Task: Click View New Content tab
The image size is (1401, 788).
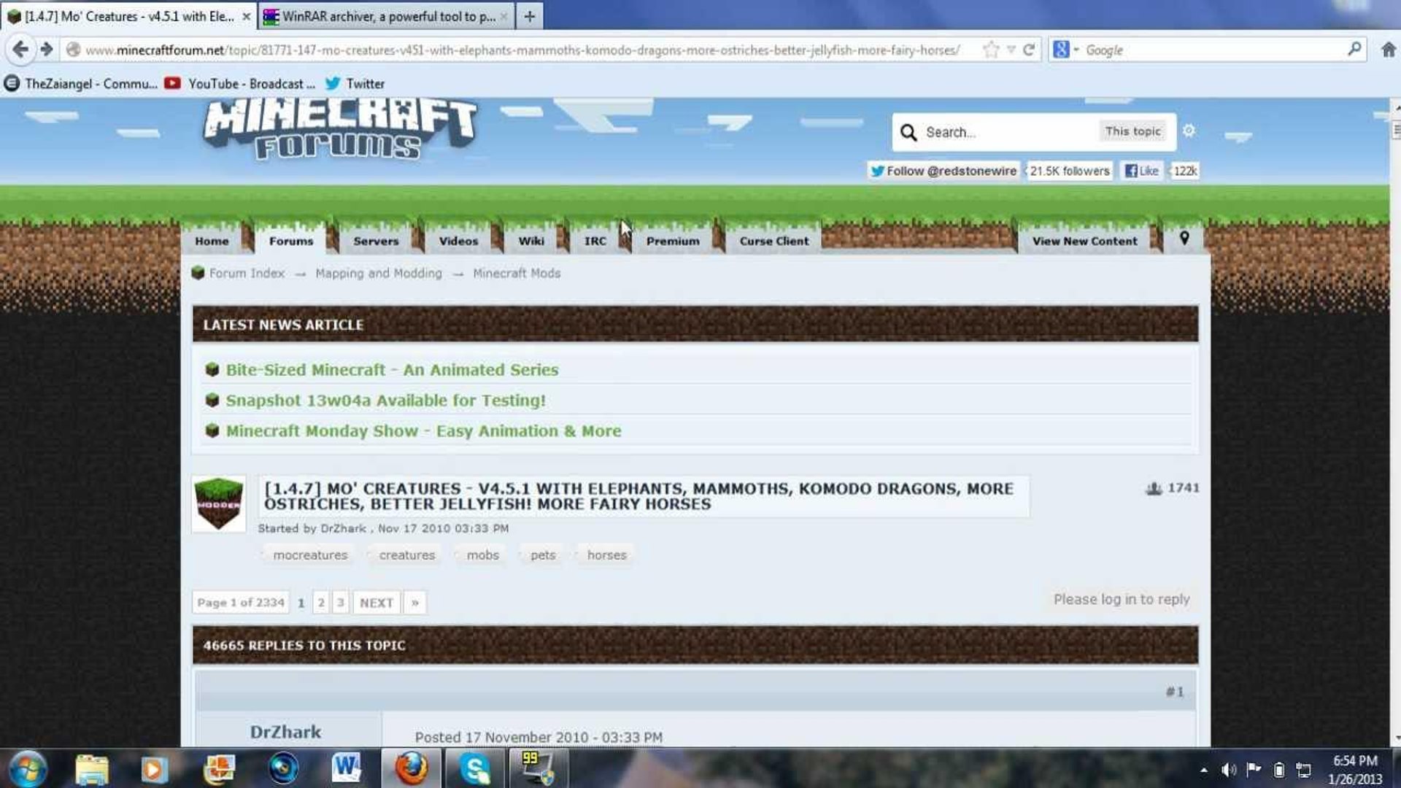Action: pyautogui.click(x=1084, y=241)
